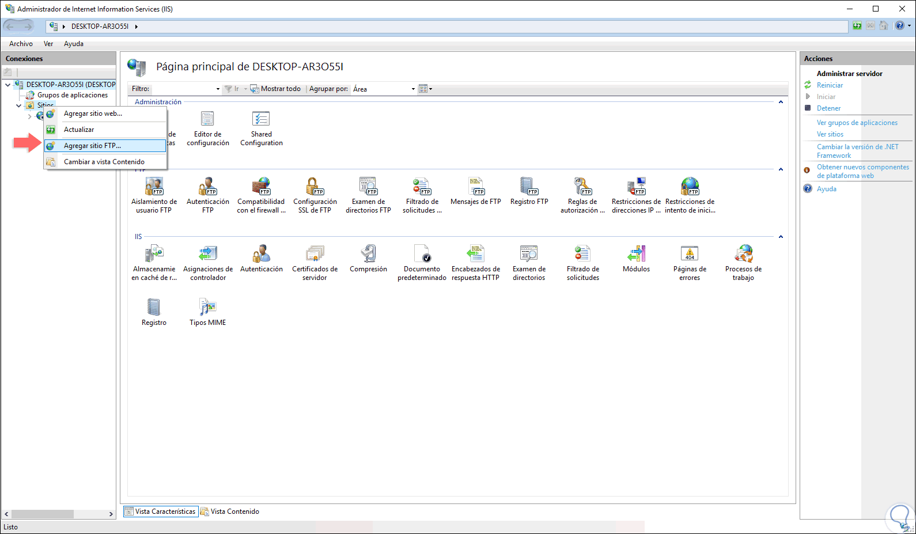Open the IIS Registro icon

pos(154,313)
